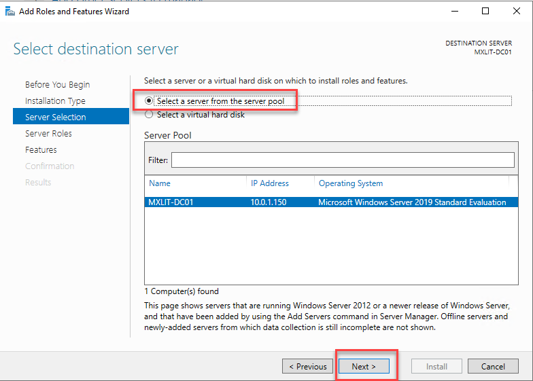Cancel the wizard
This screenshot has height=381, width=533.
(493, 366)
